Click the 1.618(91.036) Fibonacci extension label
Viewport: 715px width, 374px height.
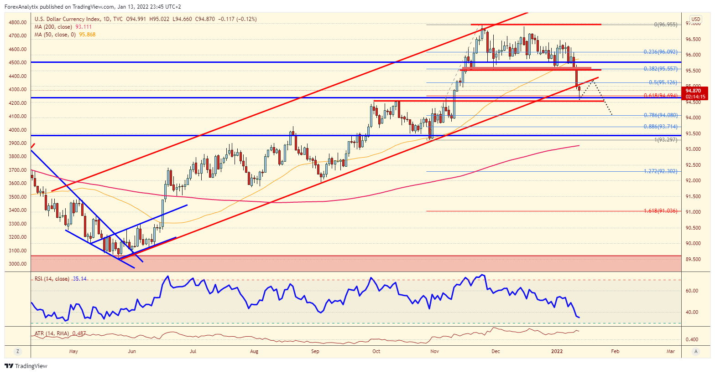pyautogui.click(x=660, y=211)
